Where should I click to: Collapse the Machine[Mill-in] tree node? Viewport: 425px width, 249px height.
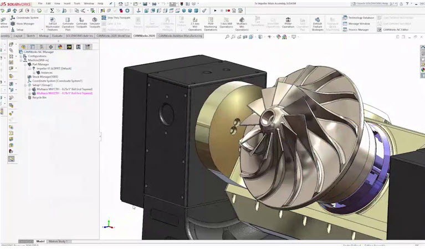(x=21, y=60)
